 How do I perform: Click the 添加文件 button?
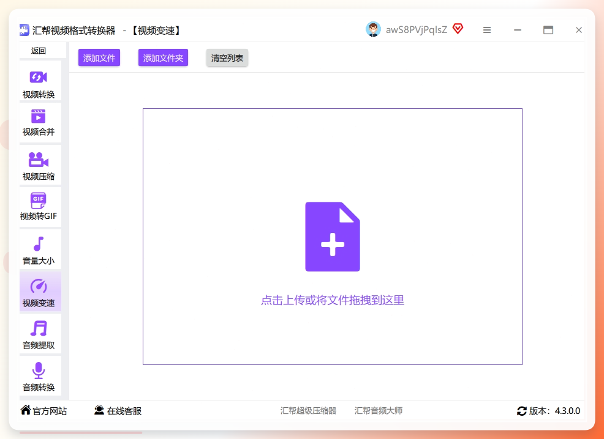click(99, 58)
